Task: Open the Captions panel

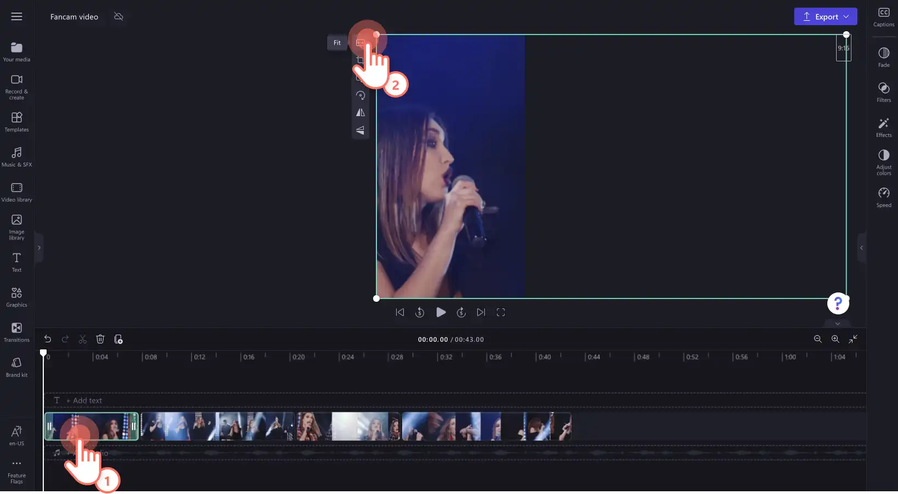Action: [884, 17]
